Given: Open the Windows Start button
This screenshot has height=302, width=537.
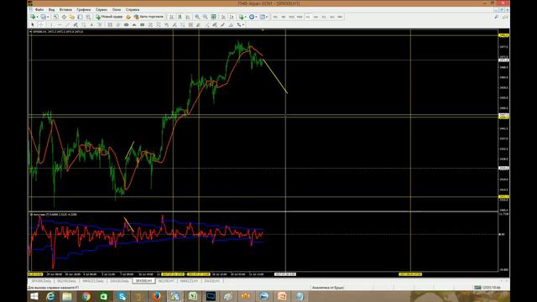Looking at the screenshot, I should click(34, 296).
